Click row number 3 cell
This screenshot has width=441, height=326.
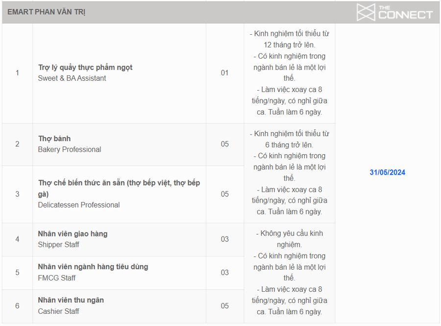17,194
